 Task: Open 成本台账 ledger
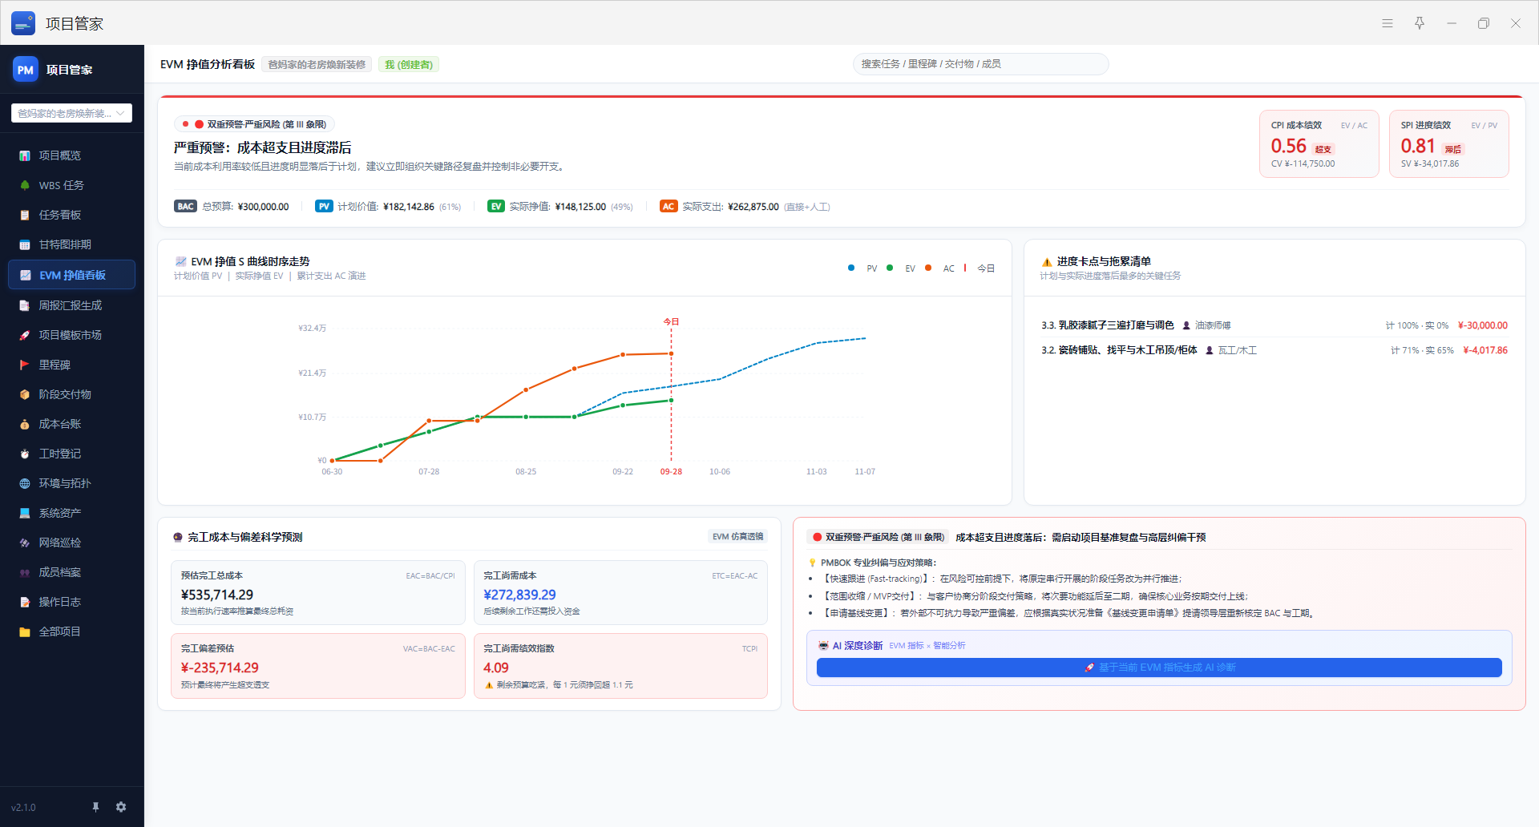[x=71, y=424]
